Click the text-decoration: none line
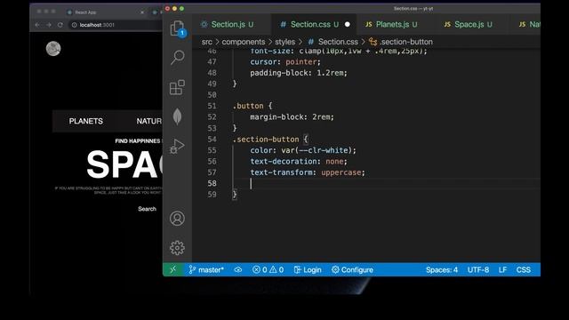Image resolution: width=569 pixels, height=320 pixels. [299, 161]
